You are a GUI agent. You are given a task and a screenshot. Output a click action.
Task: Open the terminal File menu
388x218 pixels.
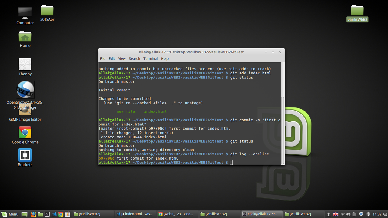pos(102,58)
